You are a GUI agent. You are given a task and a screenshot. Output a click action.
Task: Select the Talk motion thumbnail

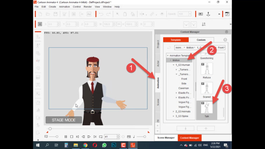click(207, 108)
